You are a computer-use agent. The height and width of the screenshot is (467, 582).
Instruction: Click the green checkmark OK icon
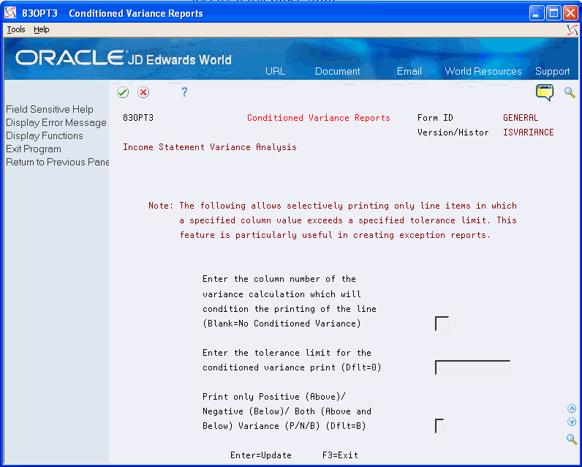(x=123, y=92)
